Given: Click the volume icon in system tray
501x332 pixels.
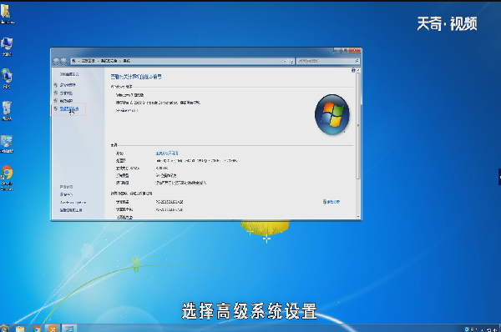Looking at the screenshot, I should [x=494, y=329].
